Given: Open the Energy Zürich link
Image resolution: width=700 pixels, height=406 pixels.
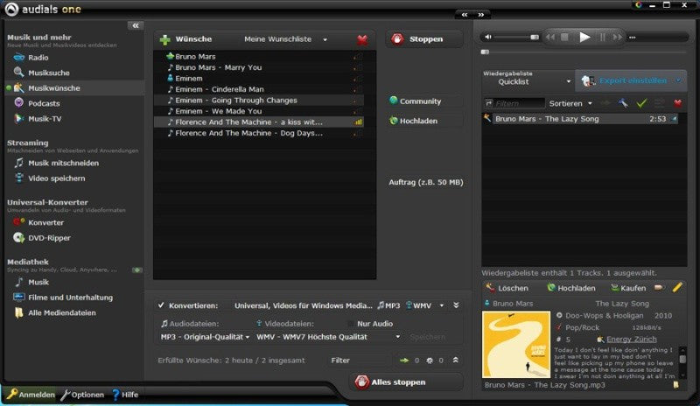Looking at the screenshot, I should tap(631, 339).
